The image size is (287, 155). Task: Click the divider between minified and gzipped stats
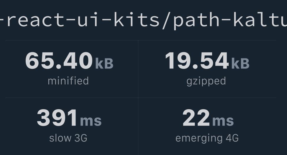(138, 69)
